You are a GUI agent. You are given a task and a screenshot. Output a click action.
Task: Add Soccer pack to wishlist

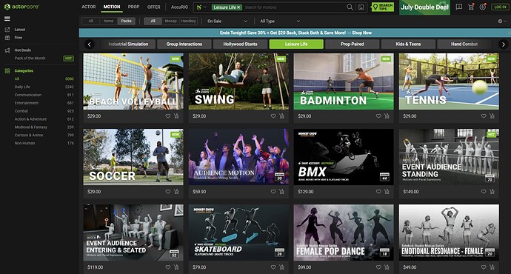coord(168,192)
